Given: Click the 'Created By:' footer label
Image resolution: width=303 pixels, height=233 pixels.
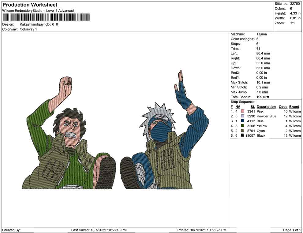Looking at the screenshot, I should tap(11, 230).
